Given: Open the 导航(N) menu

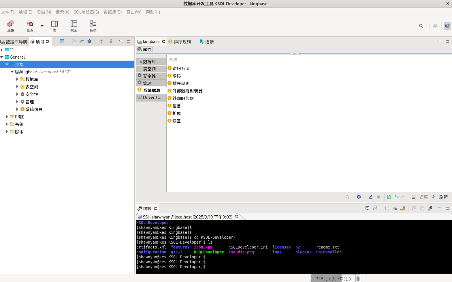Looking at the screenshot, I should [44, 12].
